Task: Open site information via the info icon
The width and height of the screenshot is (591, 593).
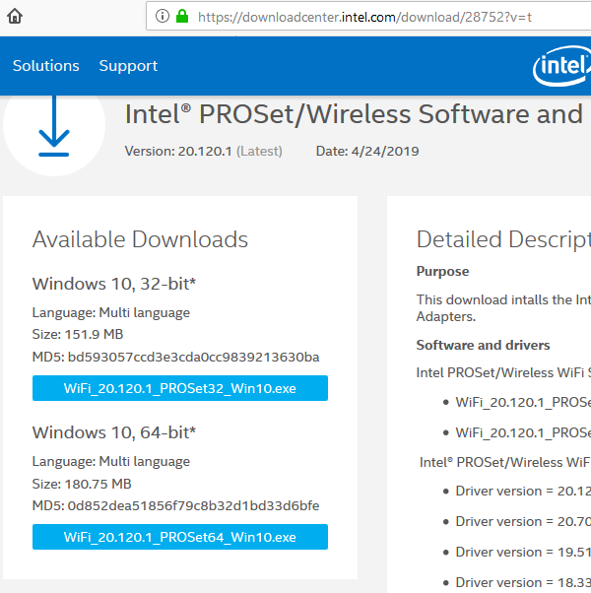Action: (163, 17)
